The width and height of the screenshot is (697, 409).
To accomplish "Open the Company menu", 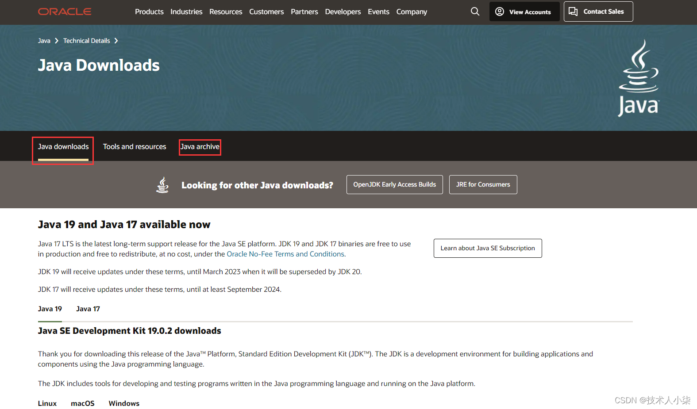I will click(412, 11).
